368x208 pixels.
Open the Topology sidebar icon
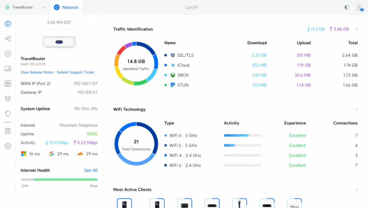pyautogui.click(x=8, y=39)
